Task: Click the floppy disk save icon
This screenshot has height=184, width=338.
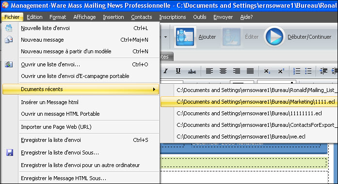Action: 10,153
